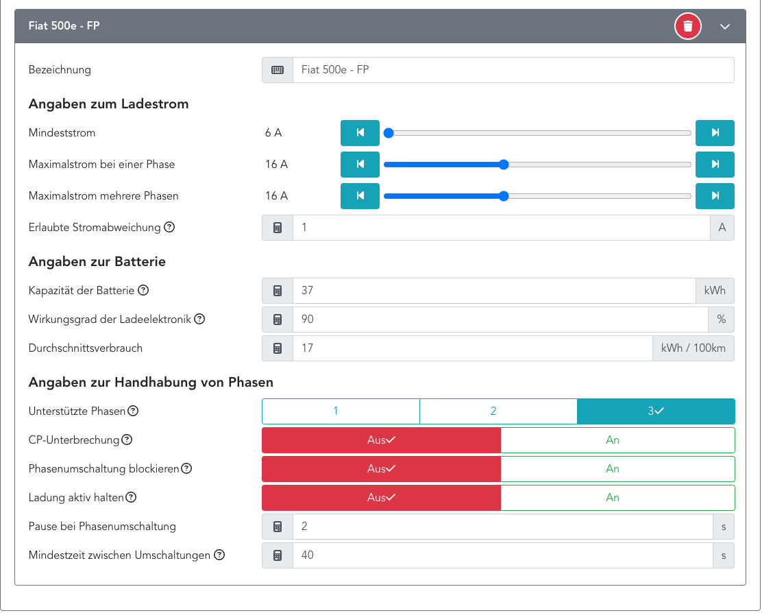Select 3 supported phases
The height and width of the screenshot is (613, 773).
(x=657, y=411)
